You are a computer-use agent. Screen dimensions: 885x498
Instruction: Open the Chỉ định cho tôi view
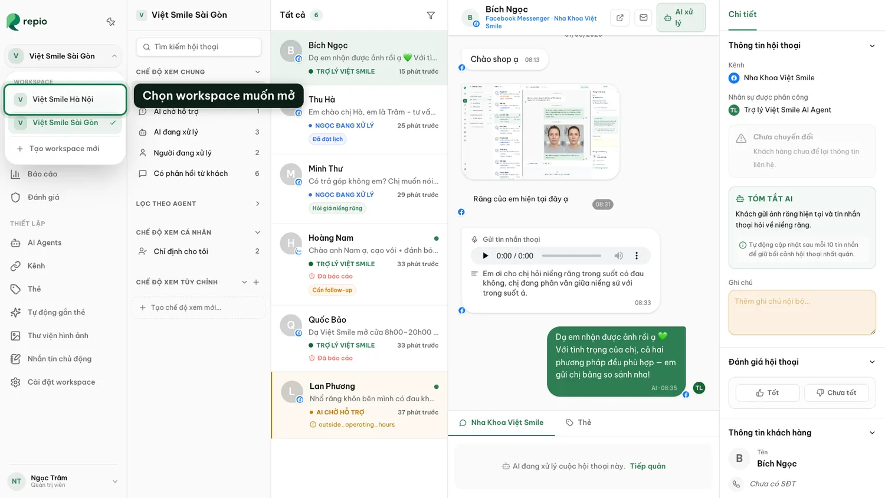(x=199, y=251)
